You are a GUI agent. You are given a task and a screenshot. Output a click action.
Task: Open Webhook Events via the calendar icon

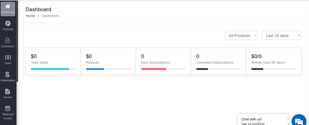coord(8,108)
